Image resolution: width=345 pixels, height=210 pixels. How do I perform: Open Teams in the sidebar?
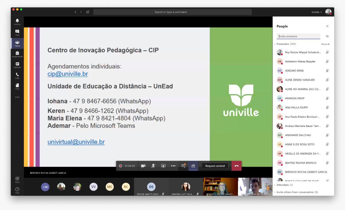point(17,43)
